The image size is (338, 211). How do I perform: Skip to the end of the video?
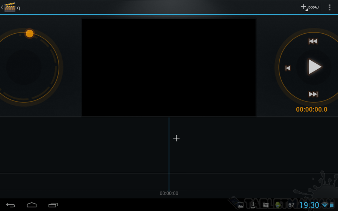(x=313, y=94)
